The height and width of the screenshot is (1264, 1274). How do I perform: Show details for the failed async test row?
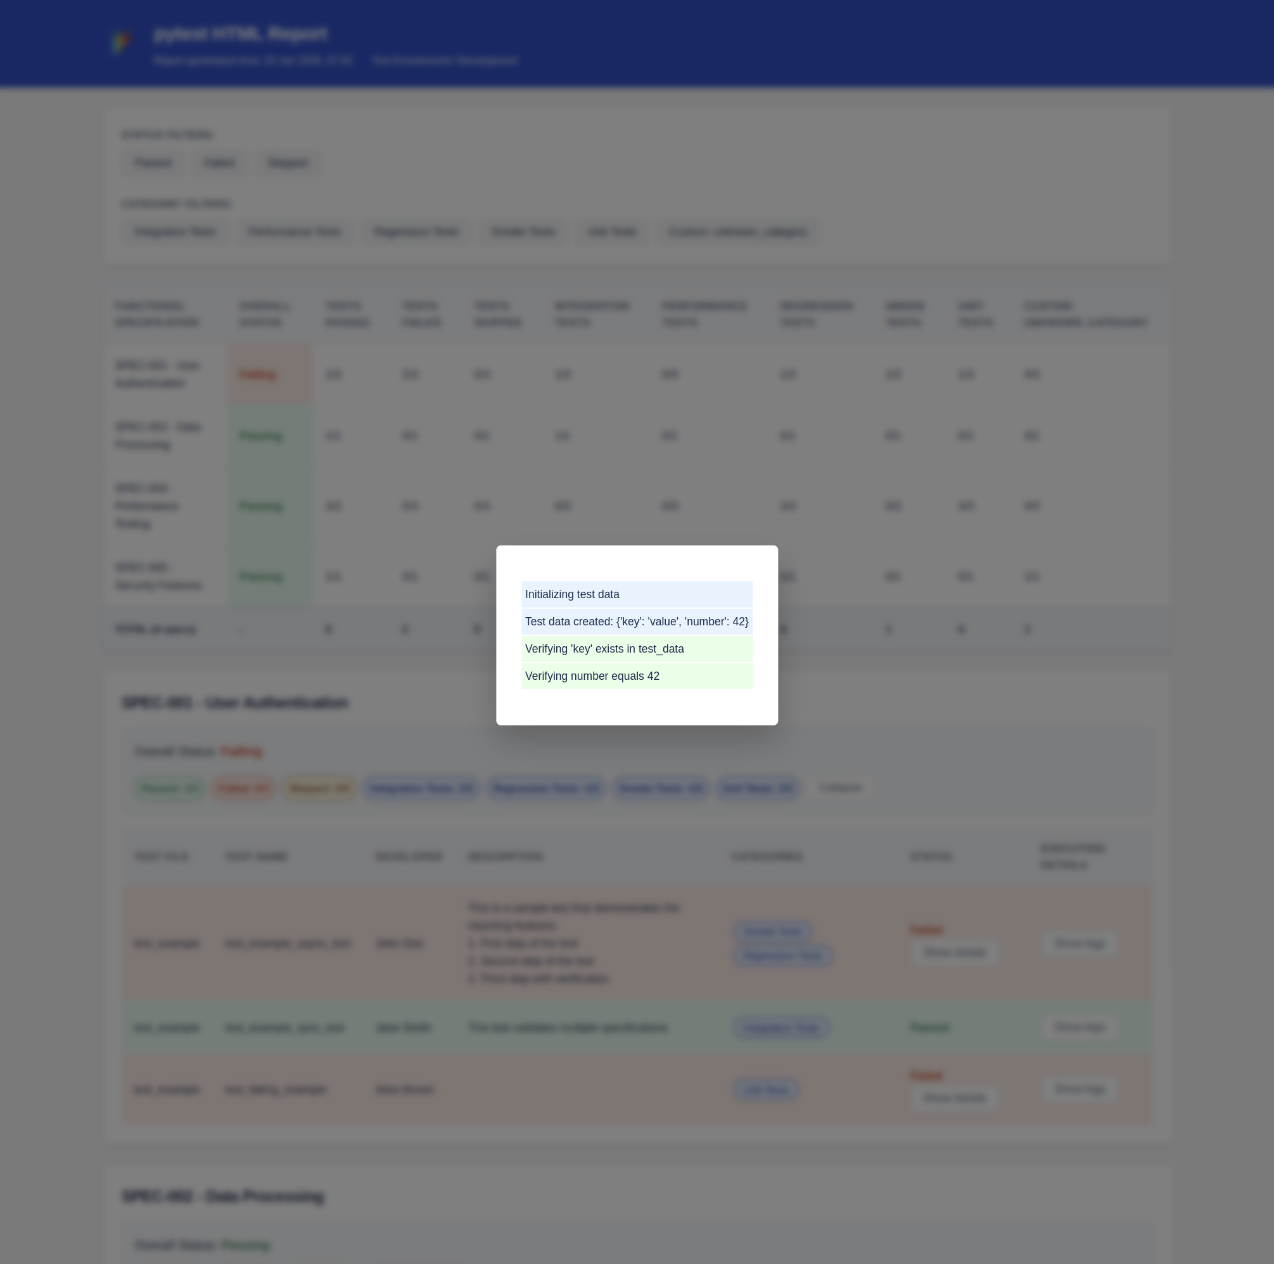[x=953, y=952]
